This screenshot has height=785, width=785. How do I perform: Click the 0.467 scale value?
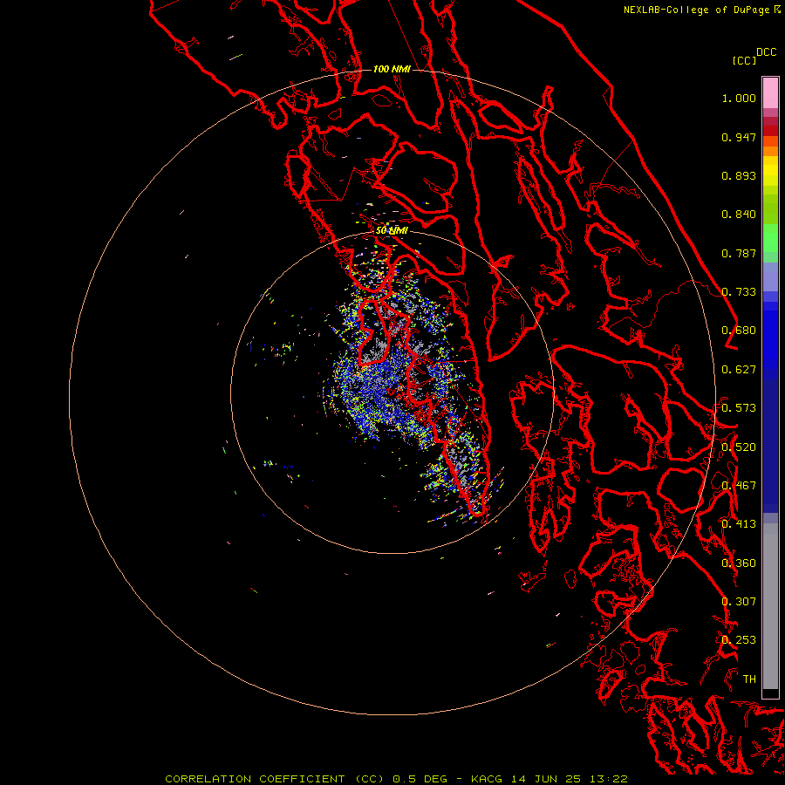(739, 486)
